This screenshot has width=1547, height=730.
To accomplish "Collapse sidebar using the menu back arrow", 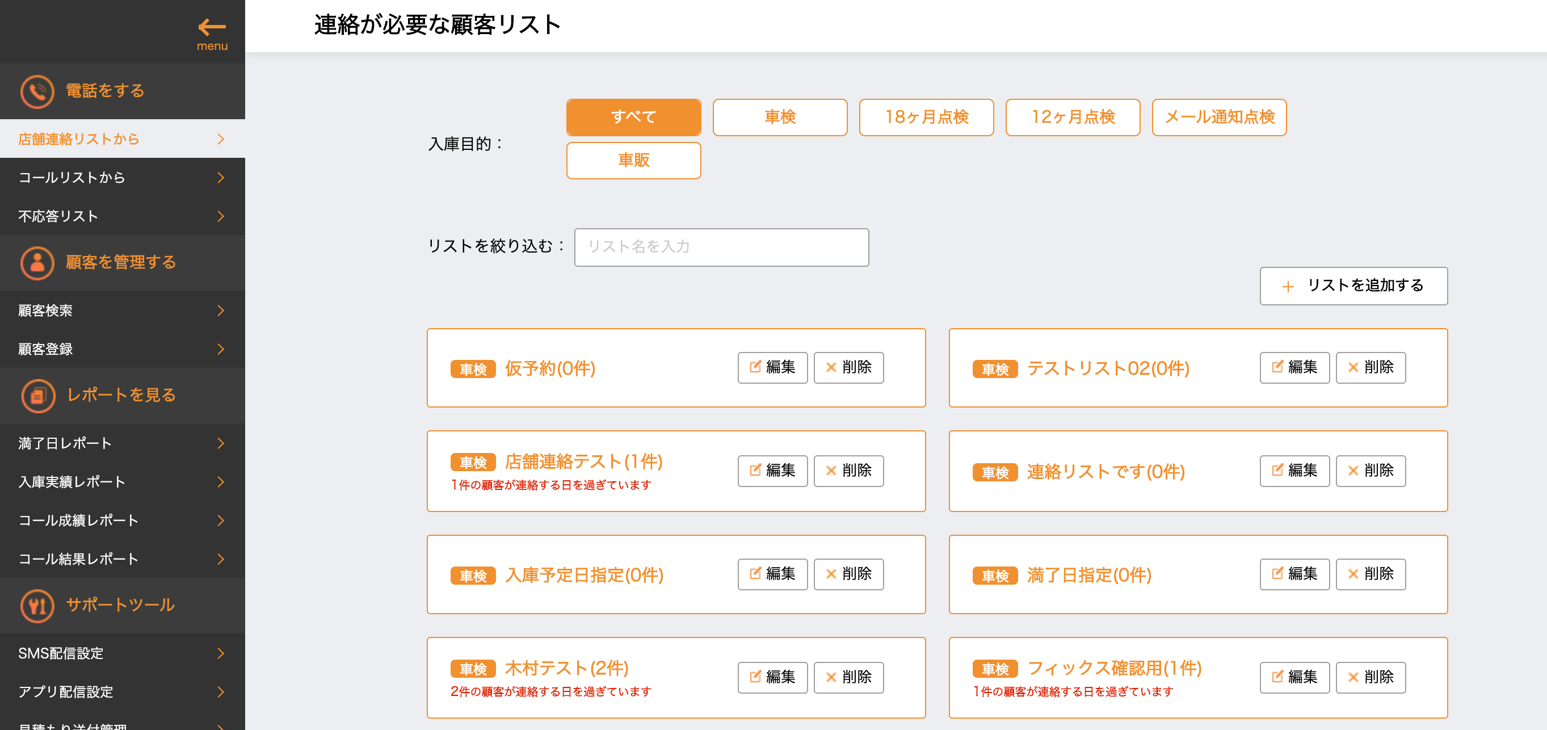I will pyautogui.click(x=212, y=33).
